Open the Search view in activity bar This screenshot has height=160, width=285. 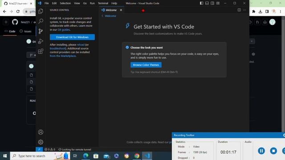41,21
